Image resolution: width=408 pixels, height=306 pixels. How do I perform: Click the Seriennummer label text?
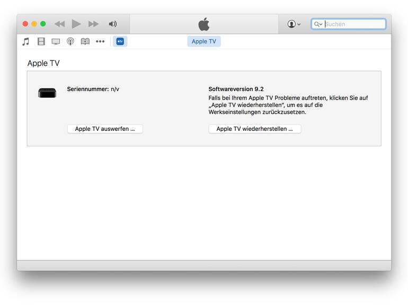tap(88, 89)
